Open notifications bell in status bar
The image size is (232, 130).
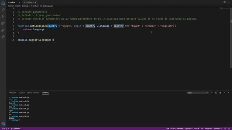(x=229, y=129)
